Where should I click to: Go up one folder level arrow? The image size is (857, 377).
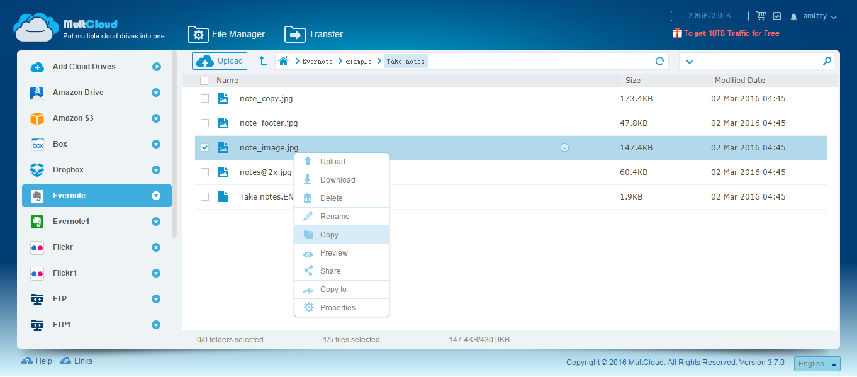264,61
